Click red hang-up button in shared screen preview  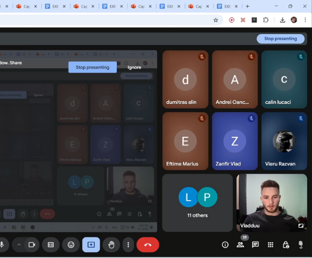47,214
